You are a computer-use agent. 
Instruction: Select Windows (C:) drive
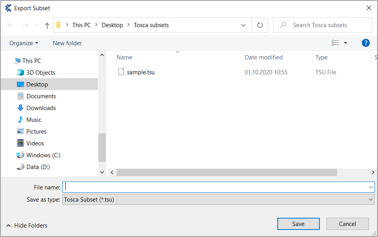(x=43, y=155)
